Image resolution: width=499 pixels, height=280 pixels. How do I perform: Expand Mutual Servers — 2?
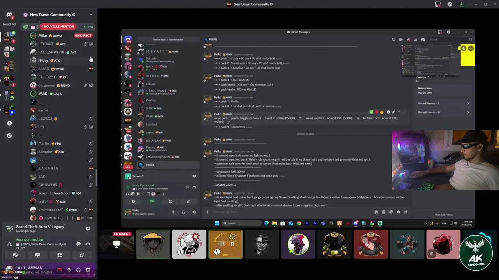click(443, 103)
